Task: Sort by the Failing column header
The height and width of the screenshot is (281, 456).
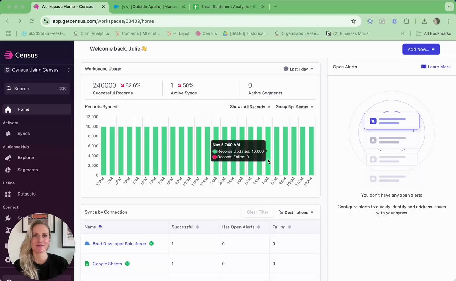Action: click(x=282, y=227)
